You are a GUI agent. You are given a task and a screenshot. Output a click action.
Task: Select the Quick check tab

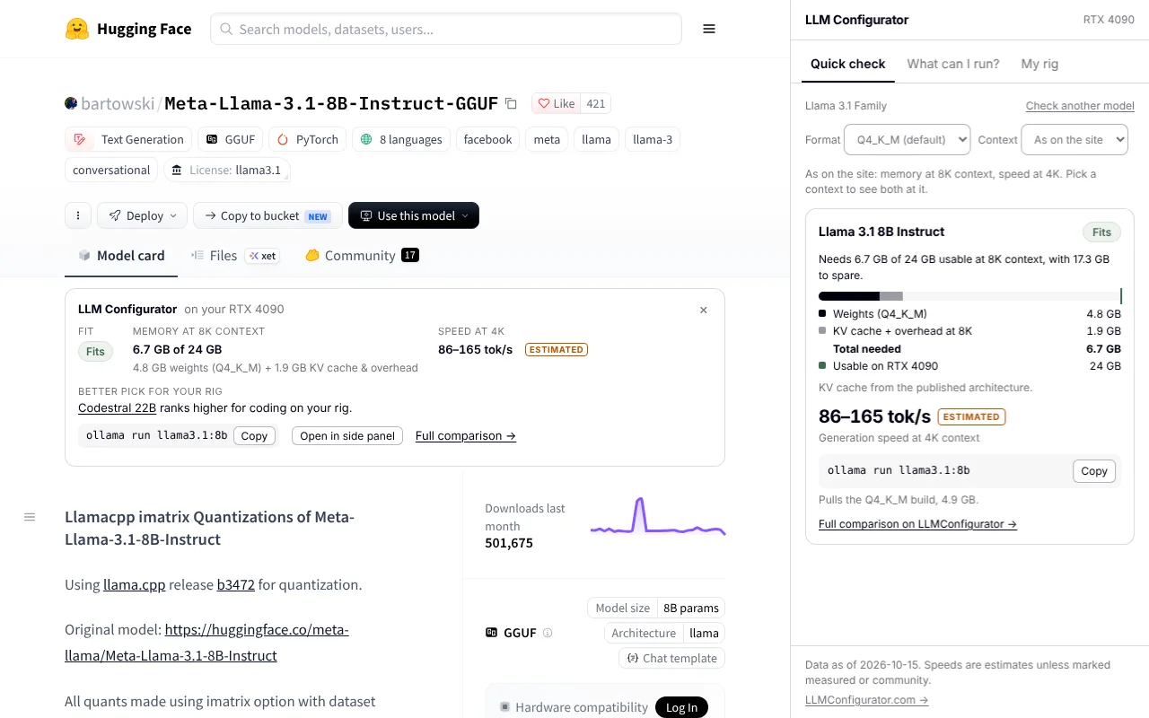(x=847, y=64)
